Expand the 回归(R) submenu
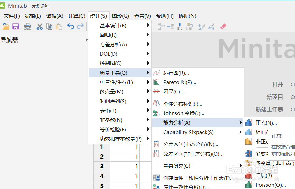 tap(120, 35)
